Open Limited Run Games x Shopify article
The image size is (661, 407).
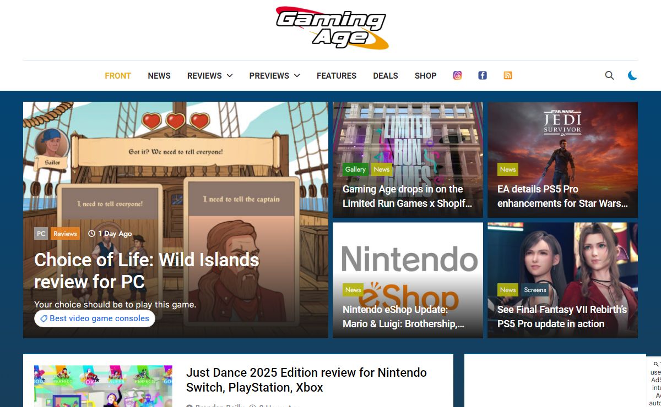click(408, 196)
